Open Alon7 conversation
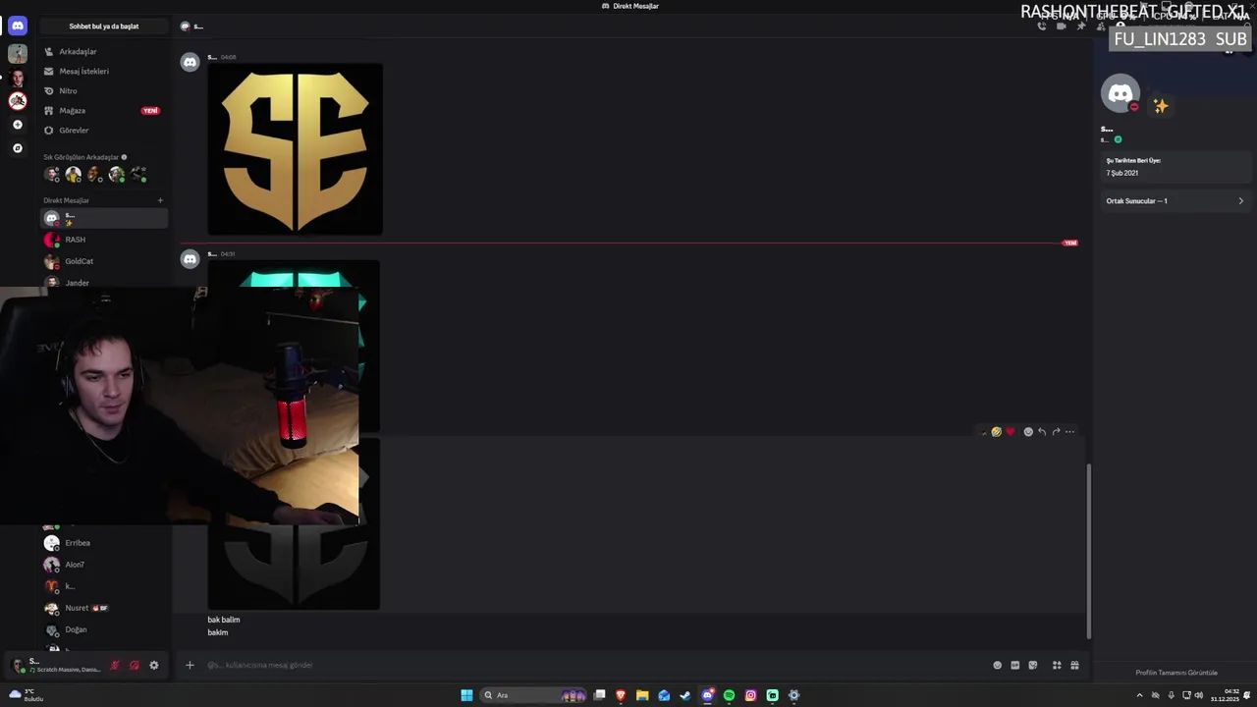Screen dimensions: 1257x707 [x=104, y=565]
